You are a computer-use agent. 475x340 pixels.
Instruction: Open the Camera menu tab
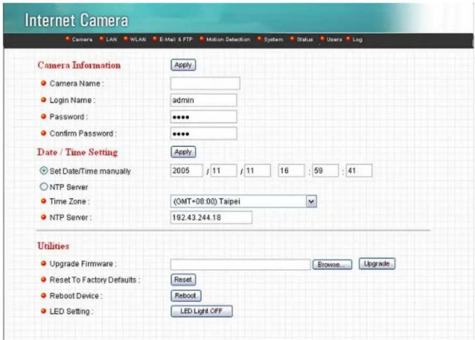tap(82, 39)
